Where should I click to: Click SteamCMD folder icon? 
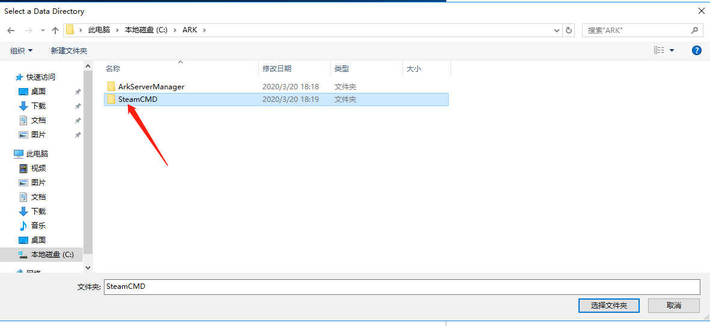coord(111,99)
